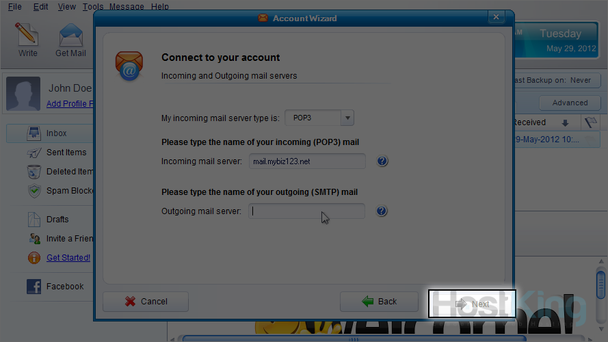This screenshot has height=342, width=608.
Task: Click the Facebook sidebar icon
Action: point(34,287)
